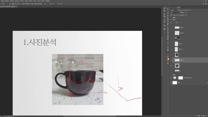Open the 편집 (Edit) menu
The image size is (208, 117).
pos(7,1)
